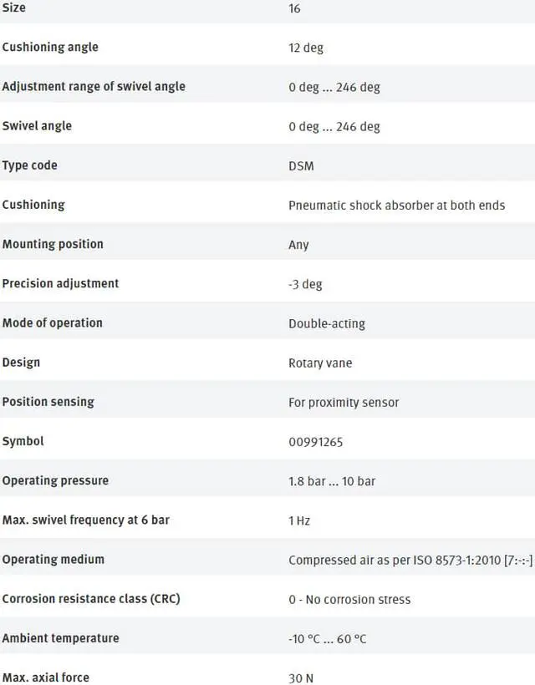Viewport: 535px width, 685px height.
Task: Click the ambient temperature range value
Action: [327, 639]
